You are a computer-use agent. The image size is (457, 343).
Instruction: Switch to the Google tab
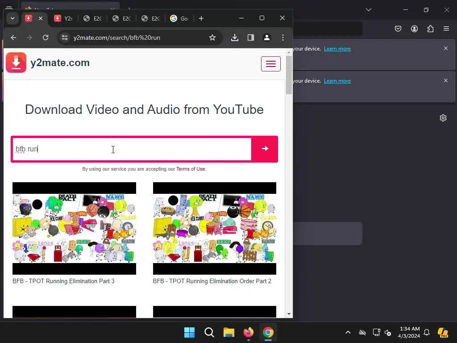pos(179,18)
